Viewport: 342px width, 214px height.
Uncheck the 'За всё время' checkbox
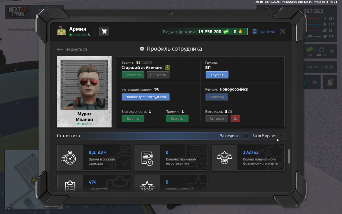pos(282,136)
